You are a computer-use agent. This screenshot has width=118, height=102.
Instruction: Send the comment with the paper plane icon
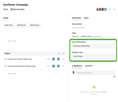[114, 77]
